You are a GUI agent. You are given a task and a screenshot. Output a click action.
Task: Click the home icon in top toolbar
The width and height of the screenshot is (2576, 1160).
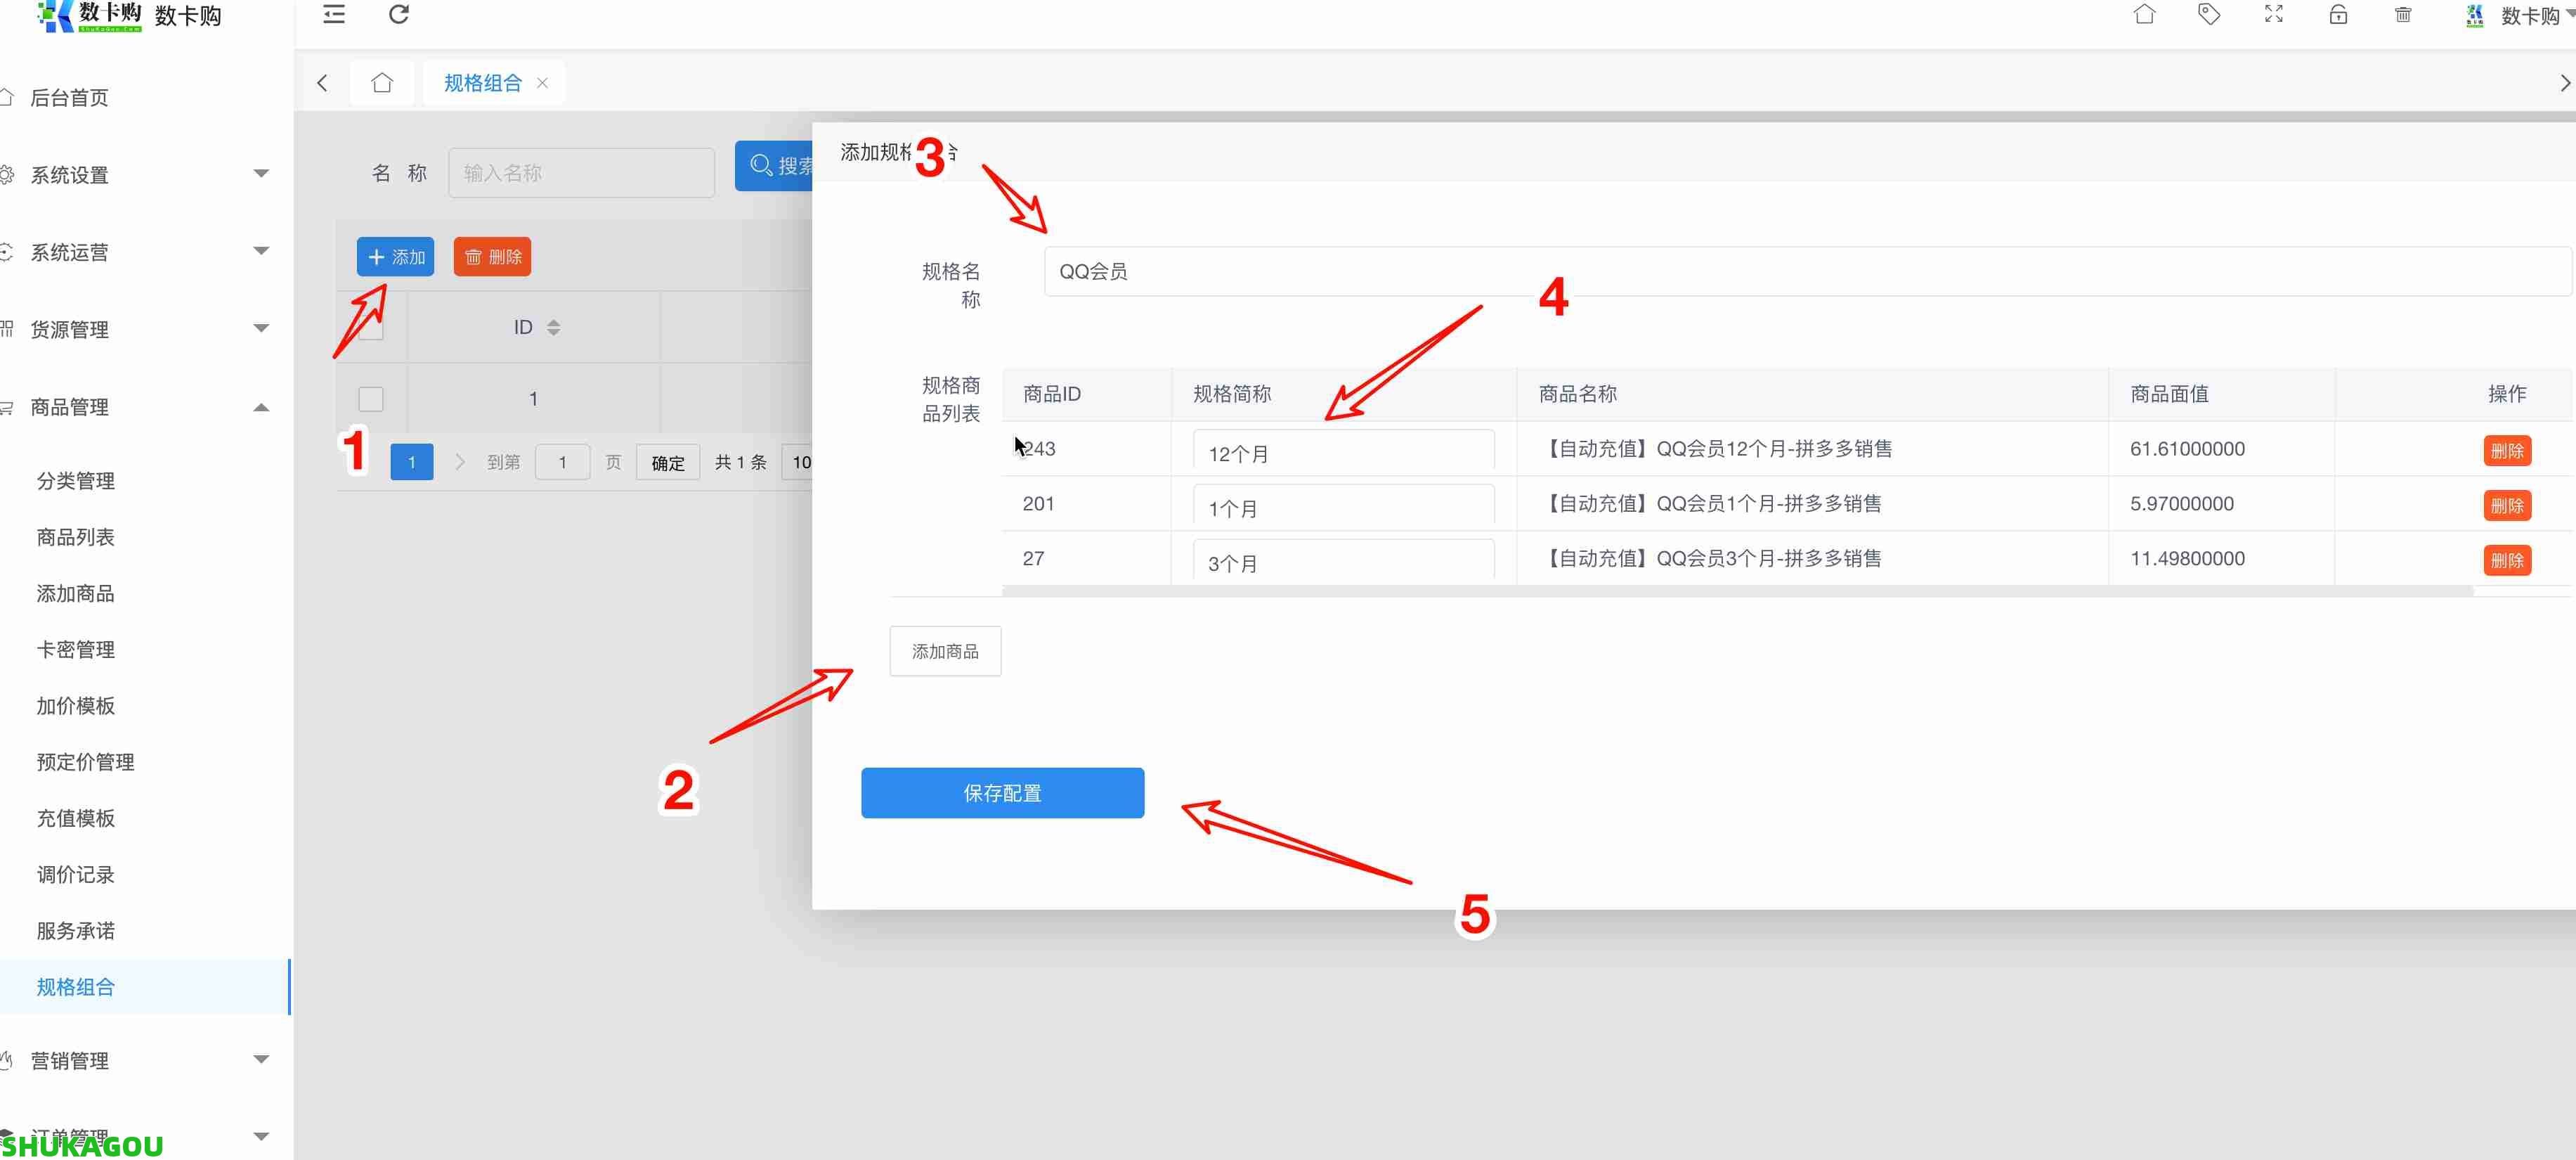[x=2144, y=14]
